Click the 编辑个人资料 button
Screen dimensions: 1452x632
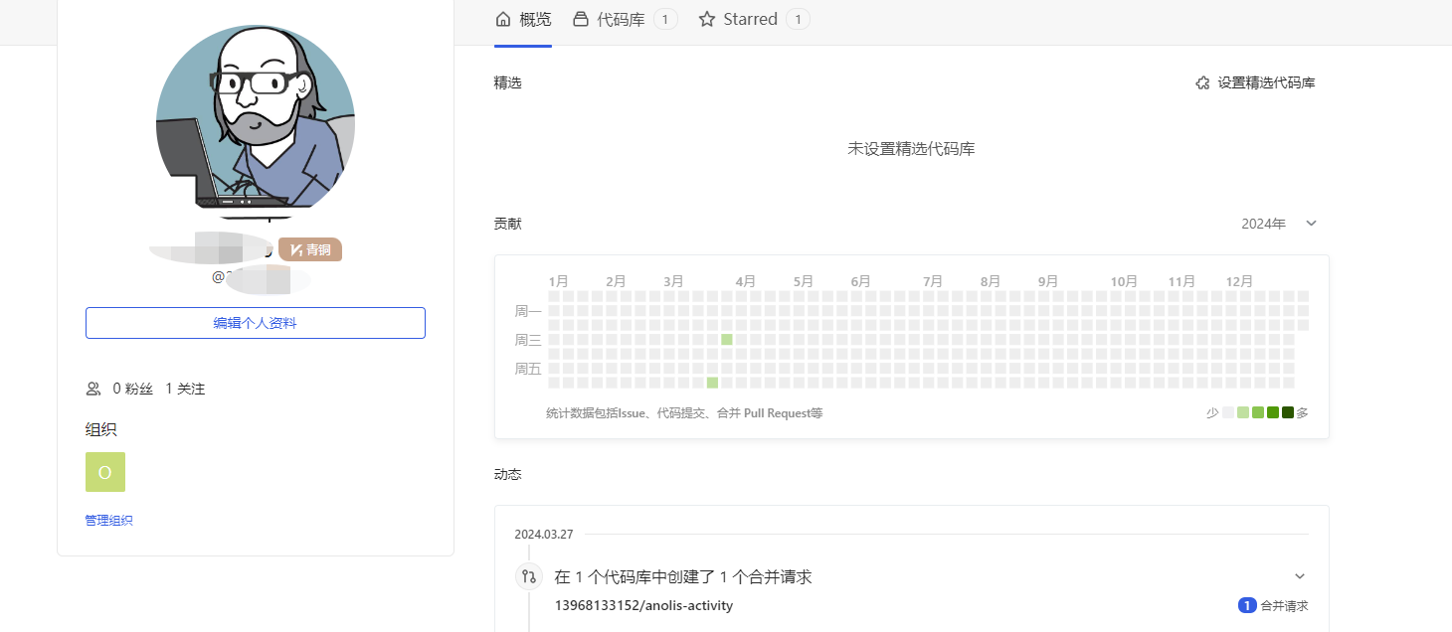(255, 322)
